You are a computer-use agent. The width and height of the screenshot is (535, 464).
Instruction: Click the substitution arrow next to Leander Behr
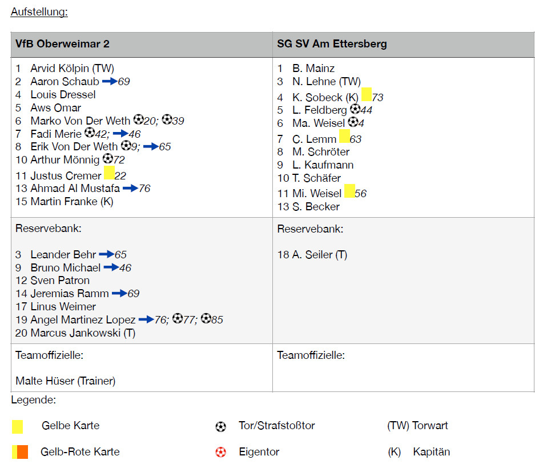click(106, 254)
